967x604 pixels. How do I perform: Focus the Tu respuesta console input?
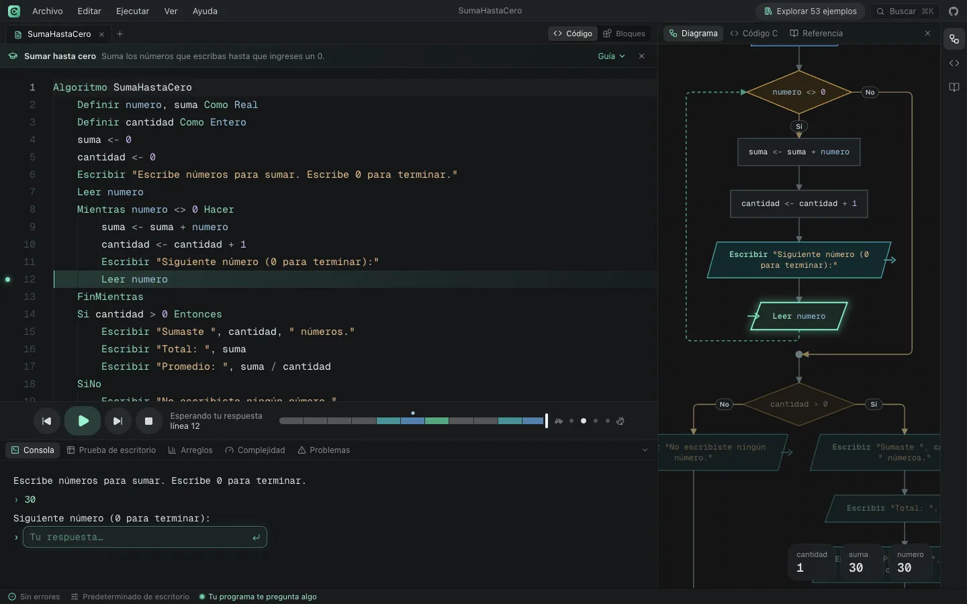click(145, 538)
